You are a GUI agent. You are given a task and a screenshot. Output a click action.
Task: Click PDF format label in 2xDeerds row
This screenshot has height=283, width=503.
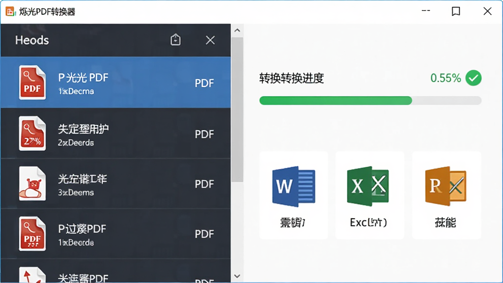(x=204, y=134)
